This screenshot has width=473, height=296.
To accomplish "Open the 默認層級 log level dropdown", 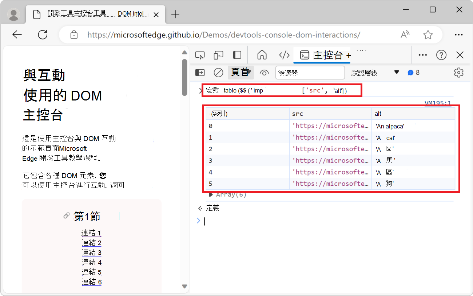I will [375, 73].
